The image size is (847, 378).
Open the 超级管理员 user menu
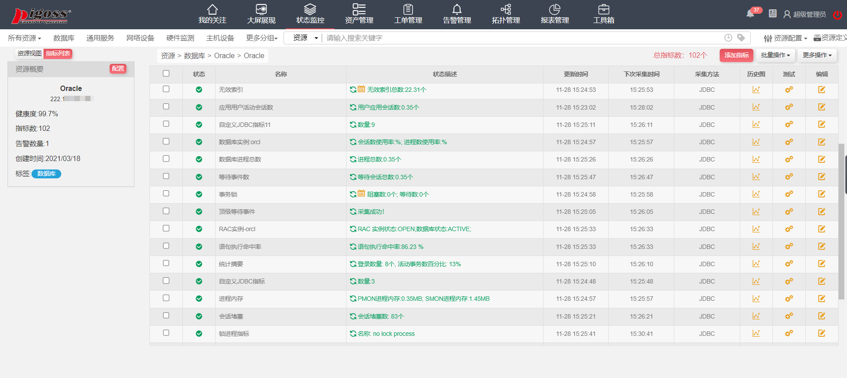click(x=804, y=14)
